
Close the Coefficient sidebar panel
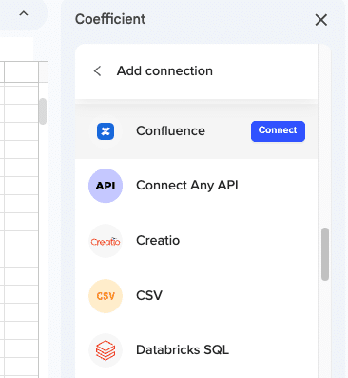pyautogui.click(x=321, y=20)
